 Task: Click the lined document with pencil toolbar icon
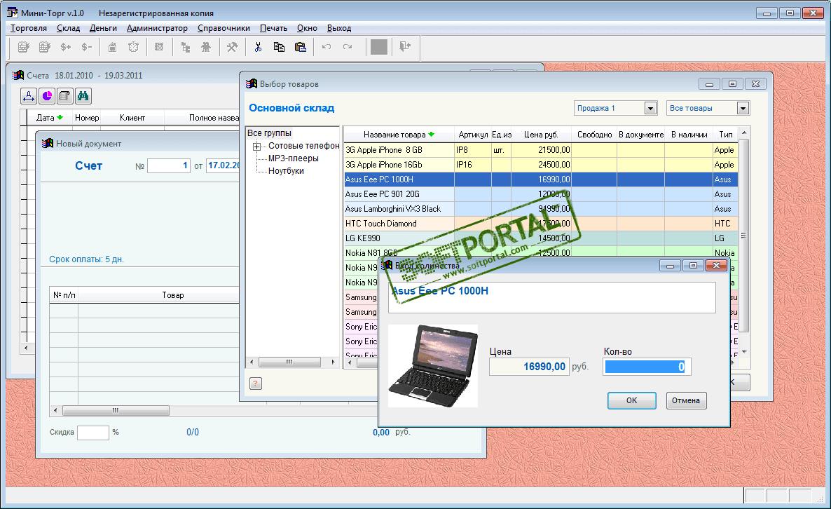23,47
